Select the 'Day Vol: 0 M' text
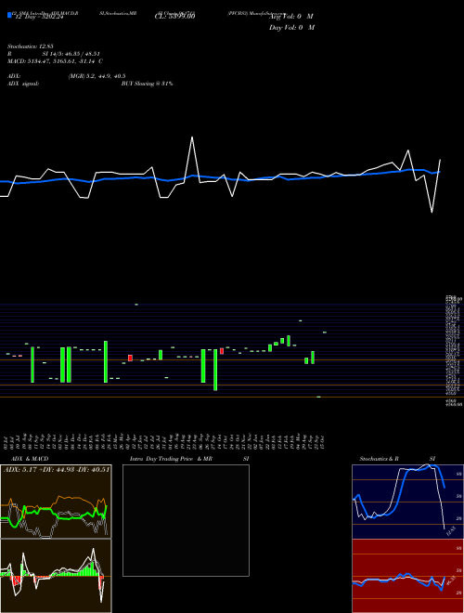Screen dimensions: 464x613 [291, 27]
